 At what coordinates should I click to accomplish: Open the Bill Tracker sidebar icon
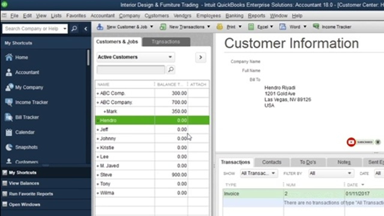coord(9,117)
